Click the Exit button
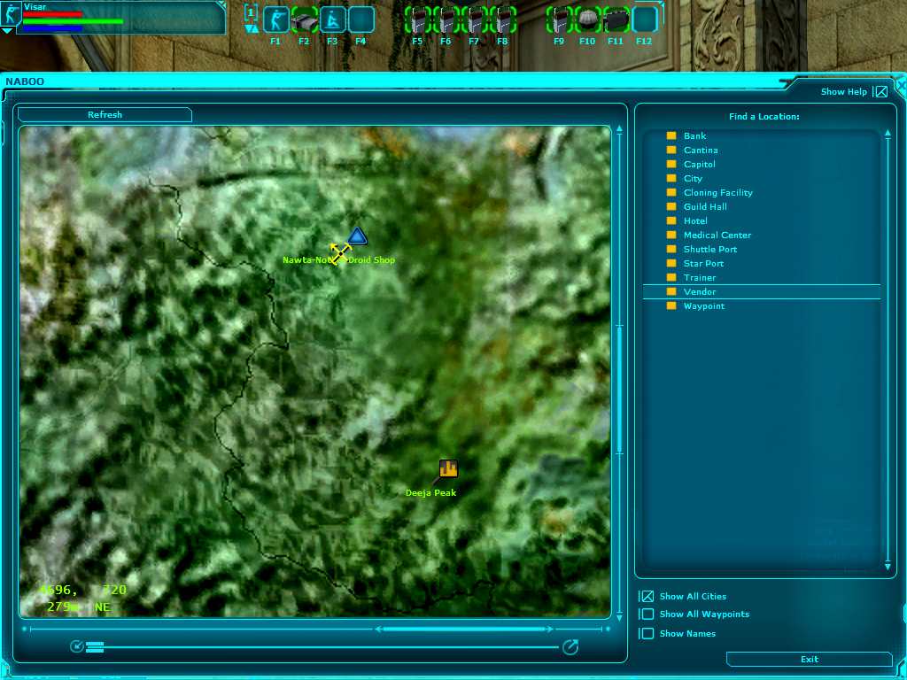 click(810, 659)
